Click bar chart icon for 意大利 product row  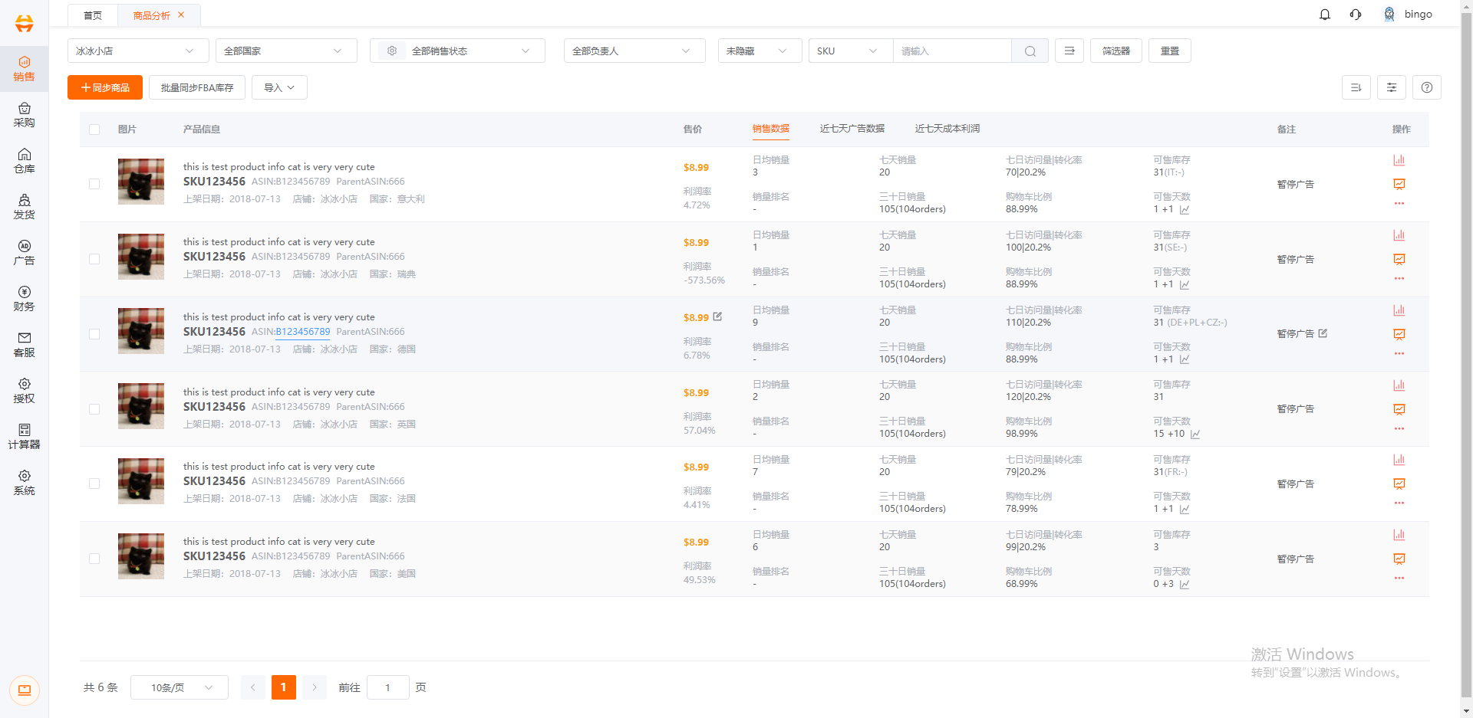(1399, 160)
